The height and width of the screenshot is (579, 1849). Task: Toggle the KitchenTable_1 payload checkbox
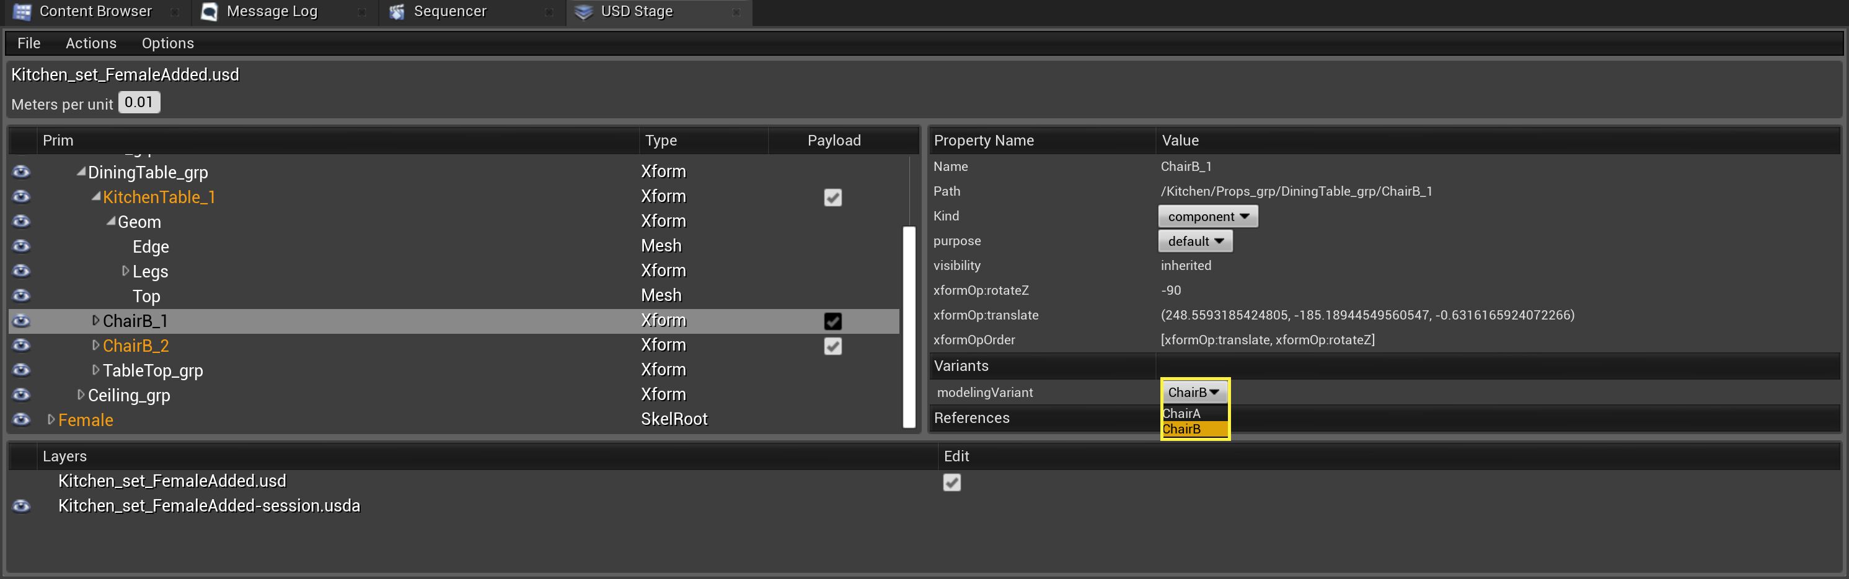tap(832, 198)
